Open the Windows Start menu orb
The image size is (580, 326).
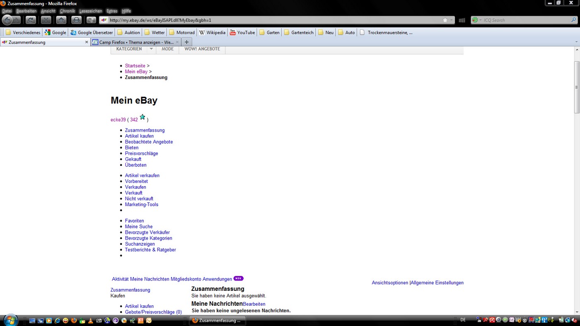point(10,320)
